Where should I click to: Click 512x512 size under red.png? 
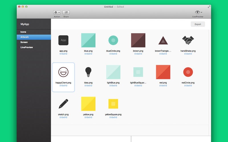(x=163, y=86)
